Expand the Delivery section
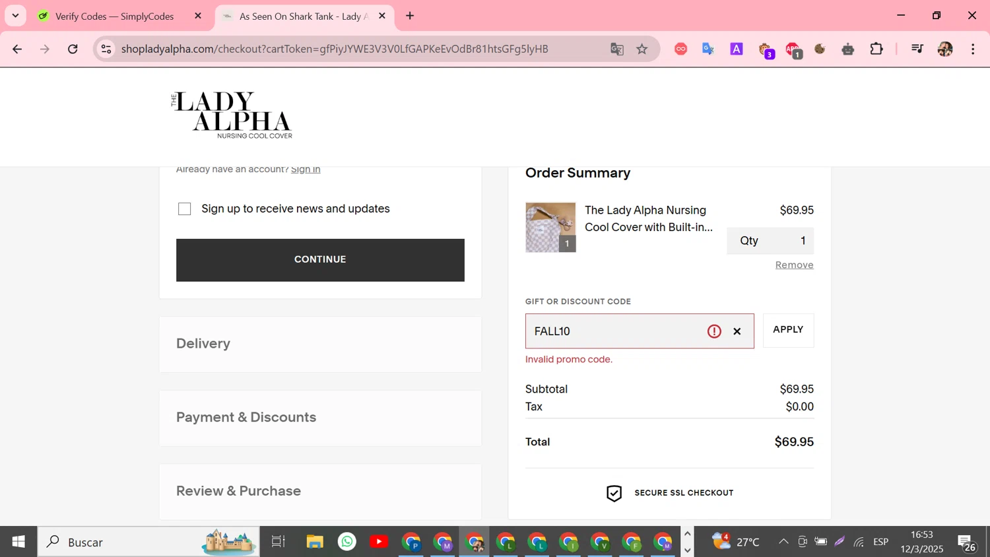Viewport: 990px width, 557px height. click(x=320, y=344)
